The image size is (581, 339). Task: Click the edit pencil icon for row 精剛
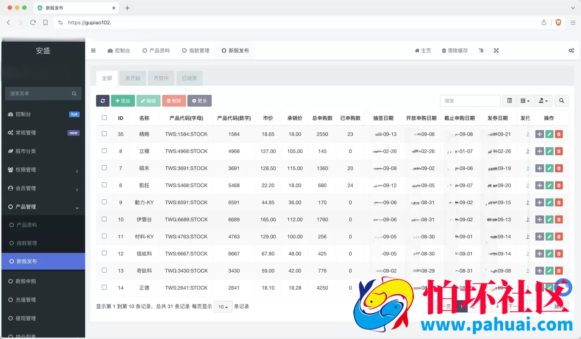[549, 134]
